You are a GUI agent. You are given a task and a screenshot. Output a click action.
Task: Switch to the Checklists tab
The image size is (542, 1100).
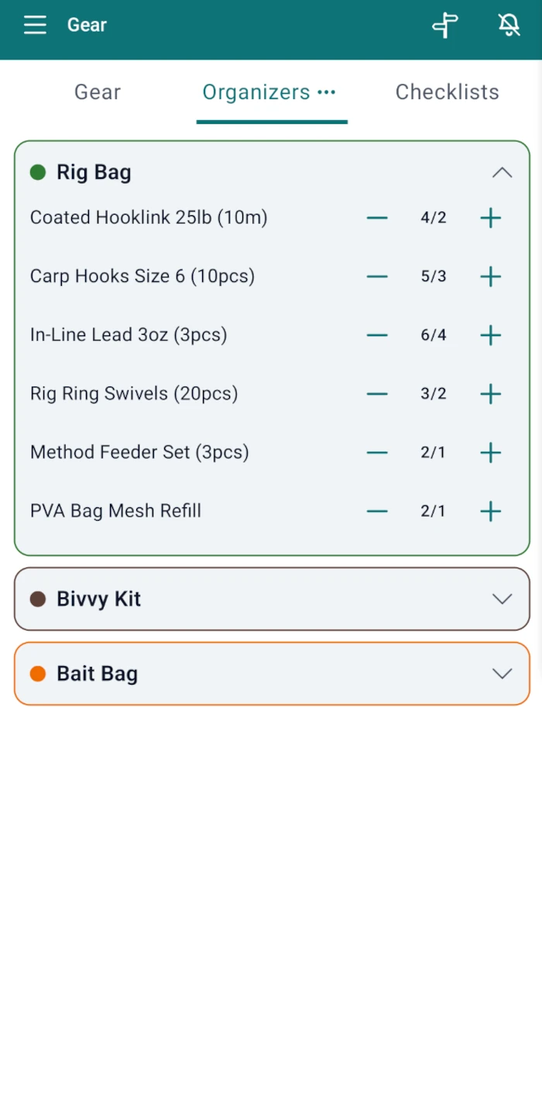[448, 92]
